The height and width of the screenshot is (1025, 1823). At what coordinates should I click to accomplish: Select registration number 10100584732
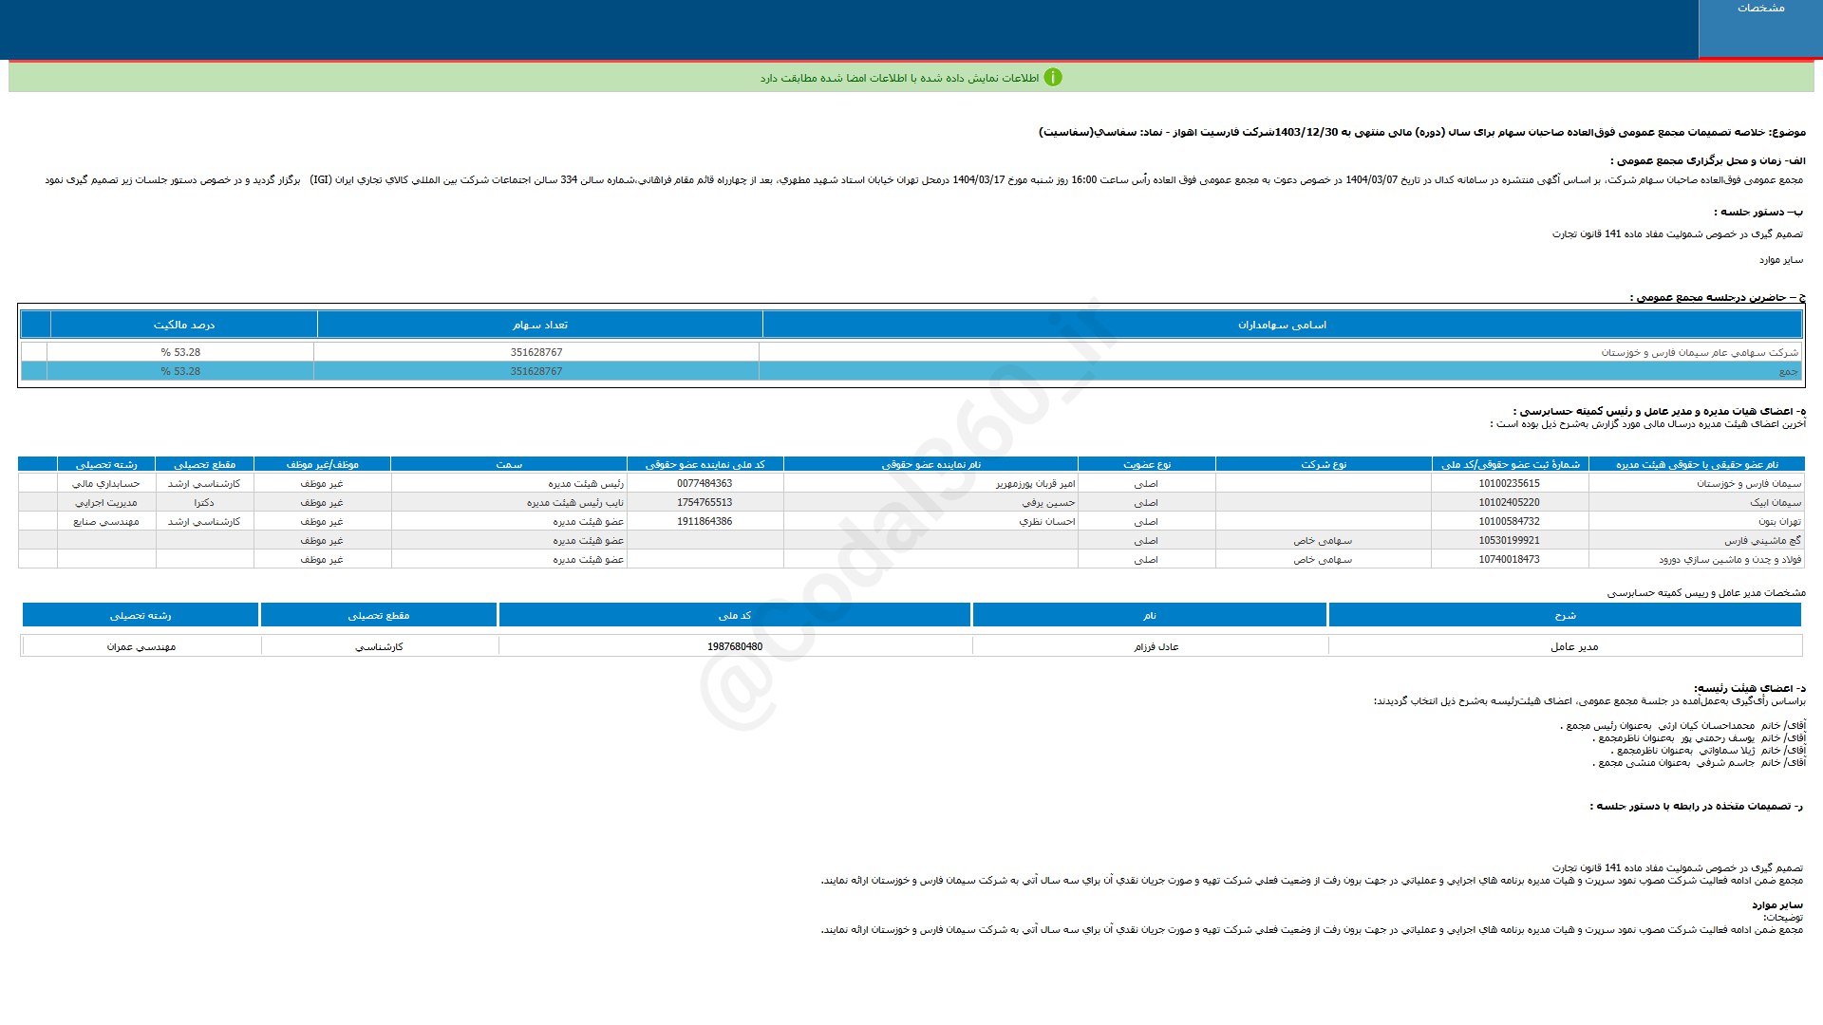pyautogui.click(x=1510, y=521)
